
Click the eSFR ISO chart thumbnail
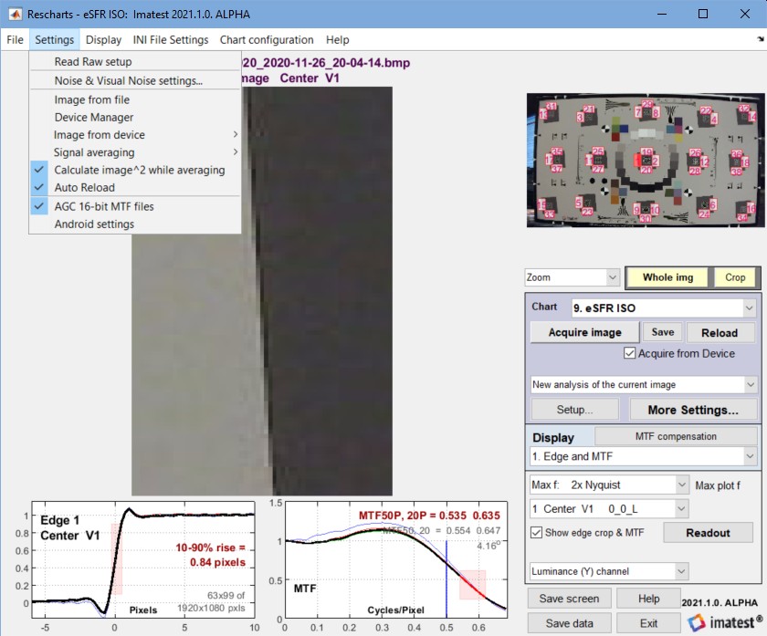pos(646,161)
